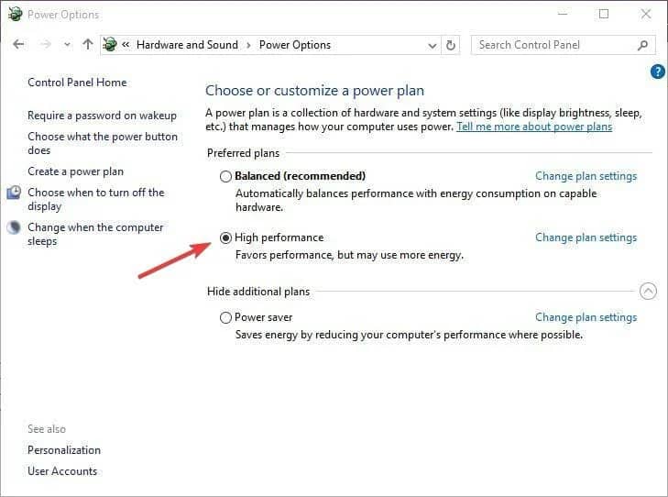Open Help via the blue question mark
The image size is (668, 497).
tap(657, 72)
